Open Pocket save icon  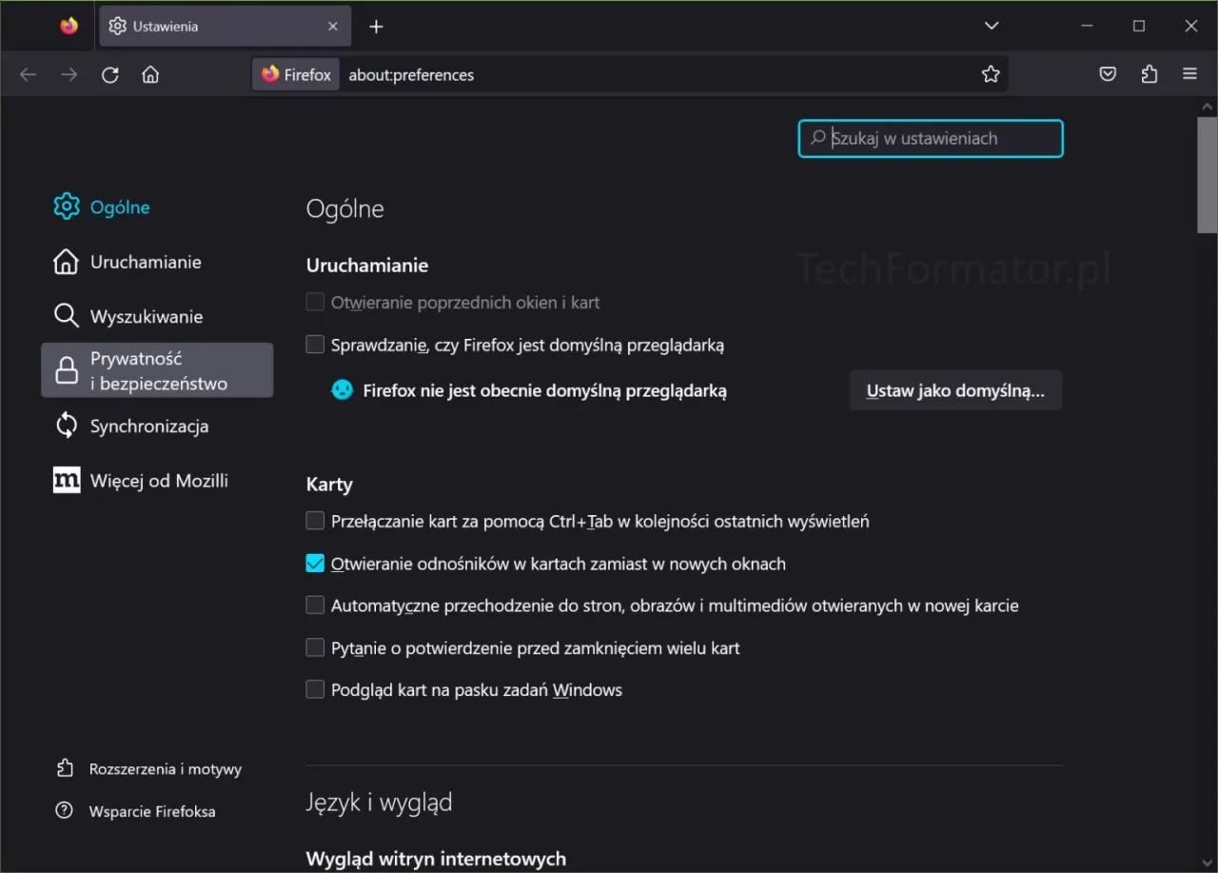1108,74
